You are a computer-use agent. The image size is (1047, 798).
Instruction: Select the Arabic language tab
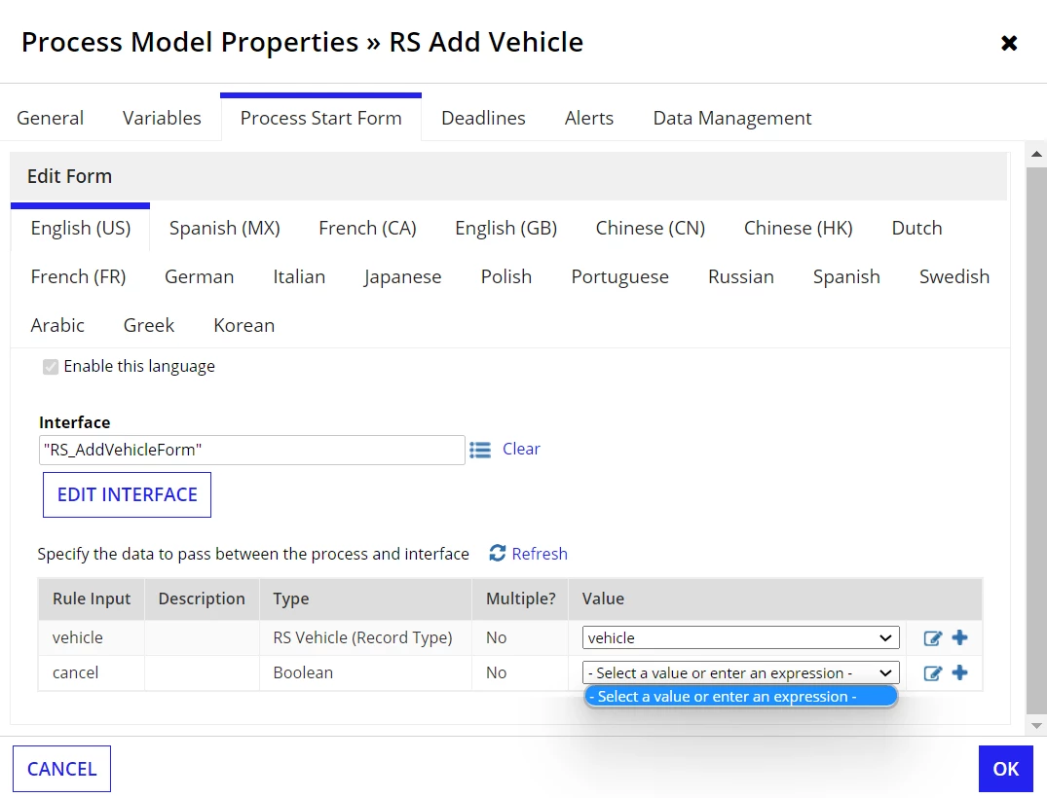pos(57,326)
